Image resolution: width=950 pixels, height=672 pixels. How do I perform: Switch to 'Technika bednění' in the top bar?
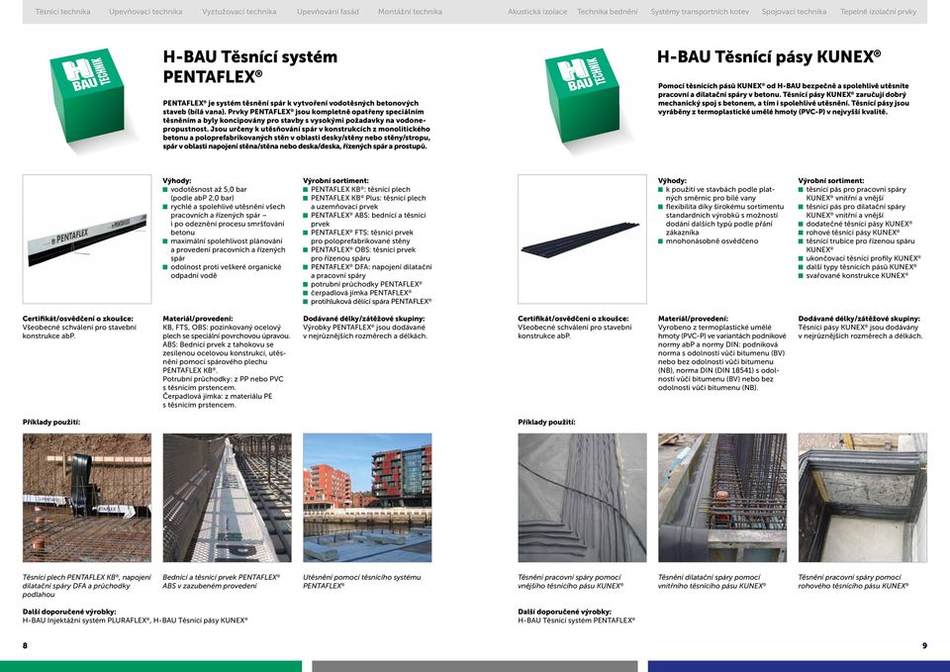(607, 12)
